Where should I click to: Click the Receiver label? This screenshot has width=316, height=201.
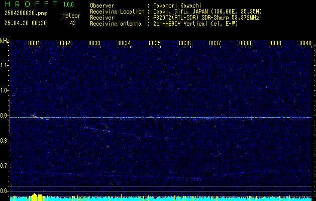[x=102, y=18]
